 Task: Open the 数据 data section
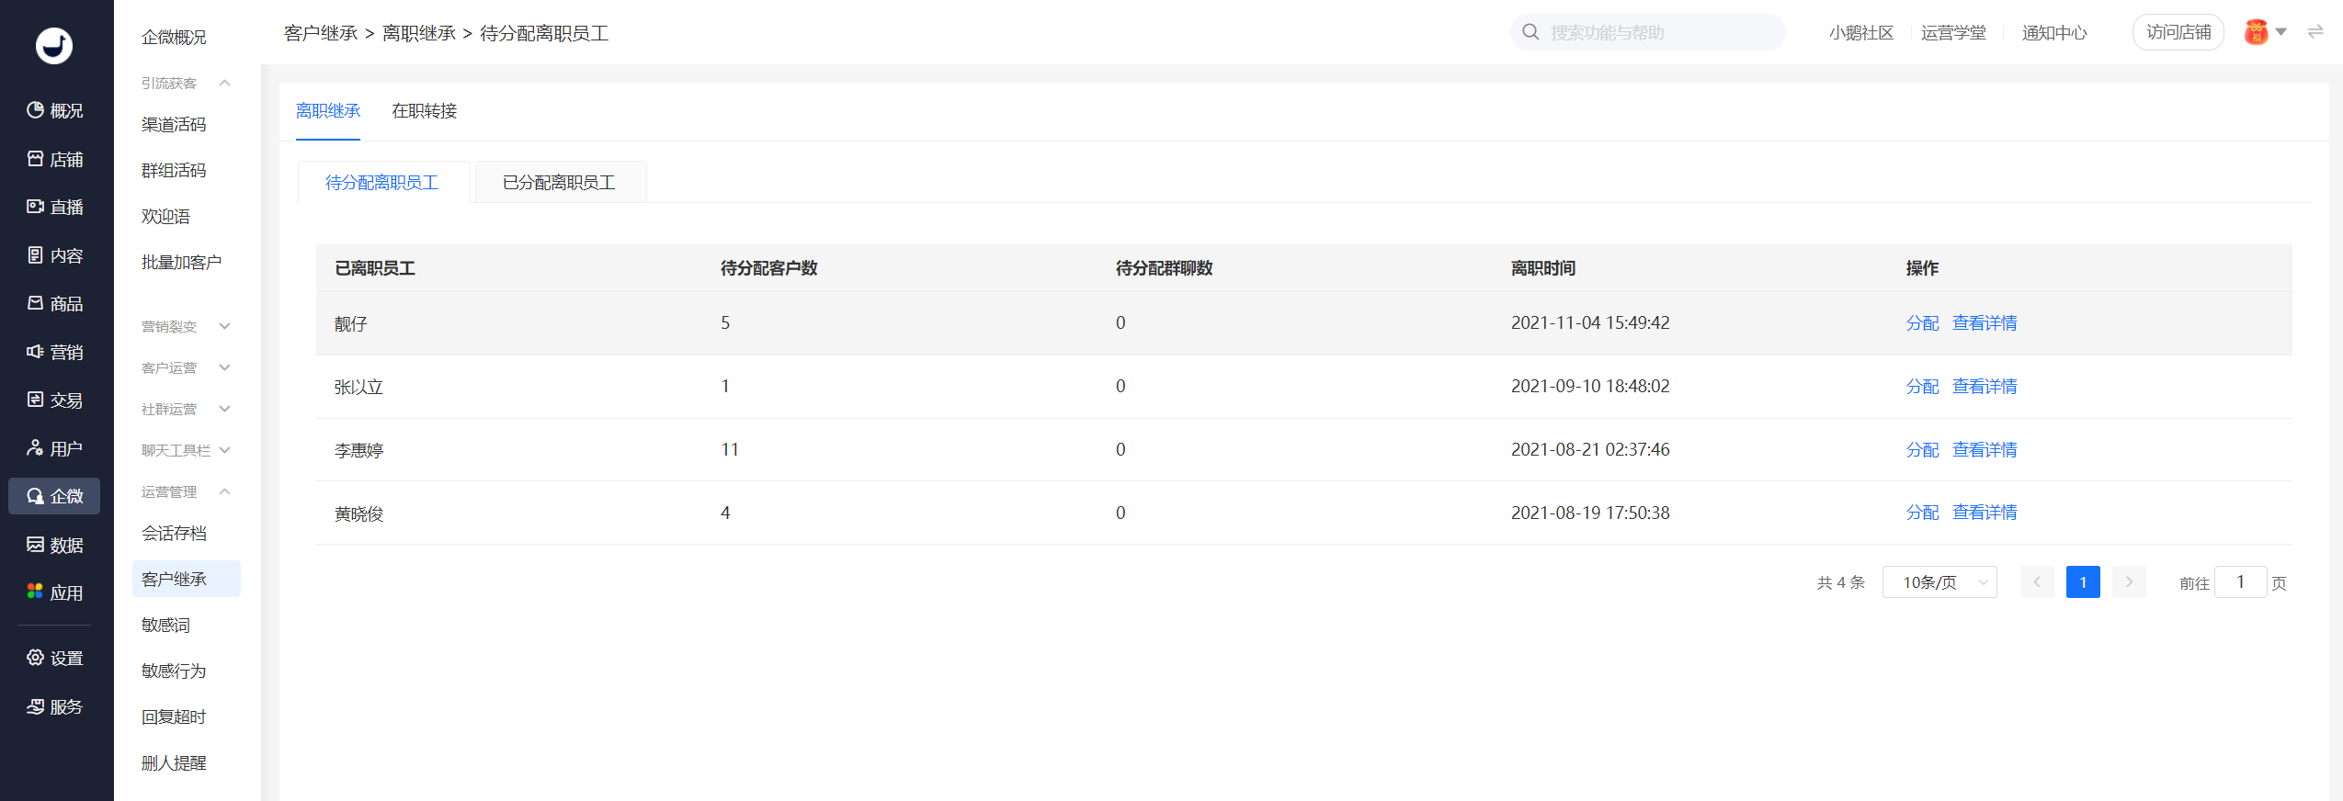pos(55,546)
